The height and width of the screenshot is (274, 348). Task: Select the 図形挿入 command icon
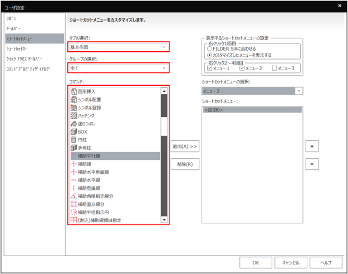tap(73, 91)
